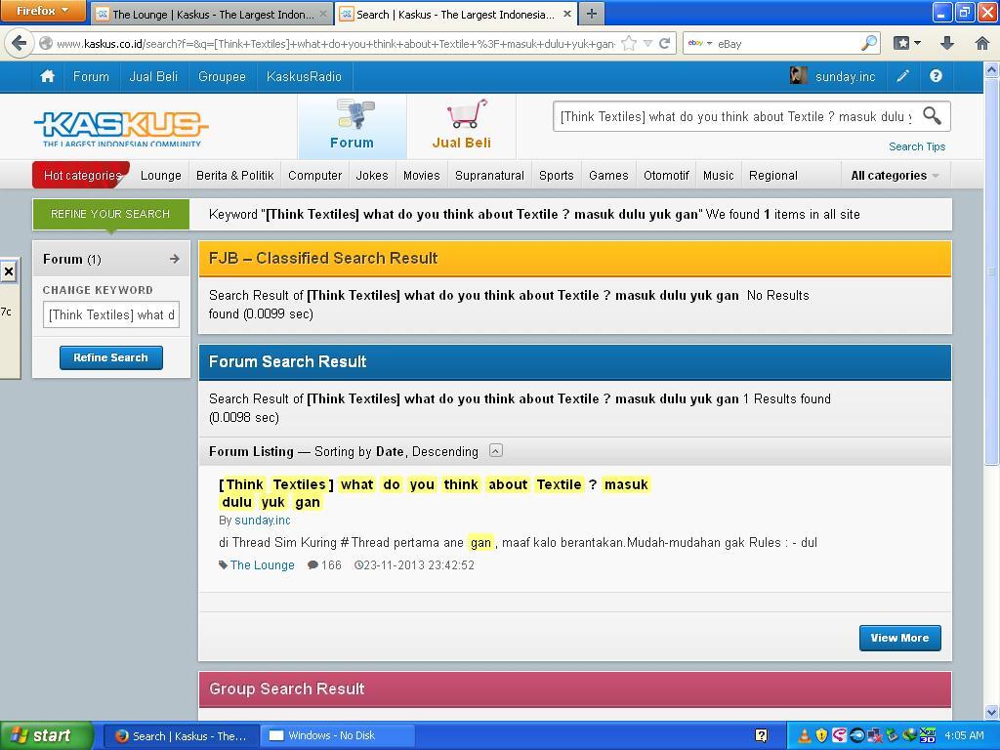Viewport: 1000px width, 750px height.
Task: Close the Search | Kaskus tab
Action: pyautogui.click(x=567, y=14)
